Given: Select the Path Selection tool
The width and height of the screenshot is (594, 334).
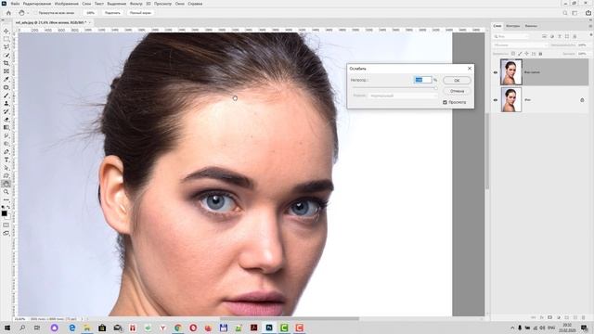Looking at the screenshot, I should pyautogui.click(x=6, y=168).
